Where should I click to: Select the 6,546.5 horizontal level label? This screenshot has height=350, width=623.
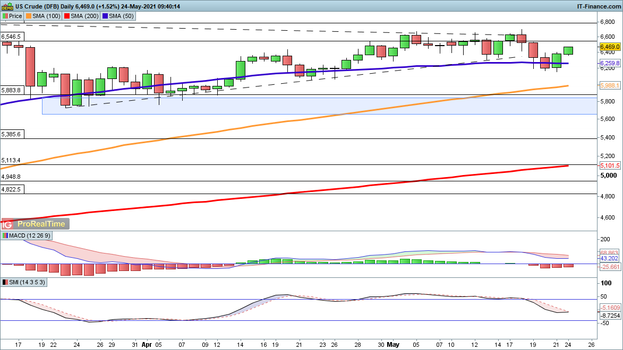point(11,37)
